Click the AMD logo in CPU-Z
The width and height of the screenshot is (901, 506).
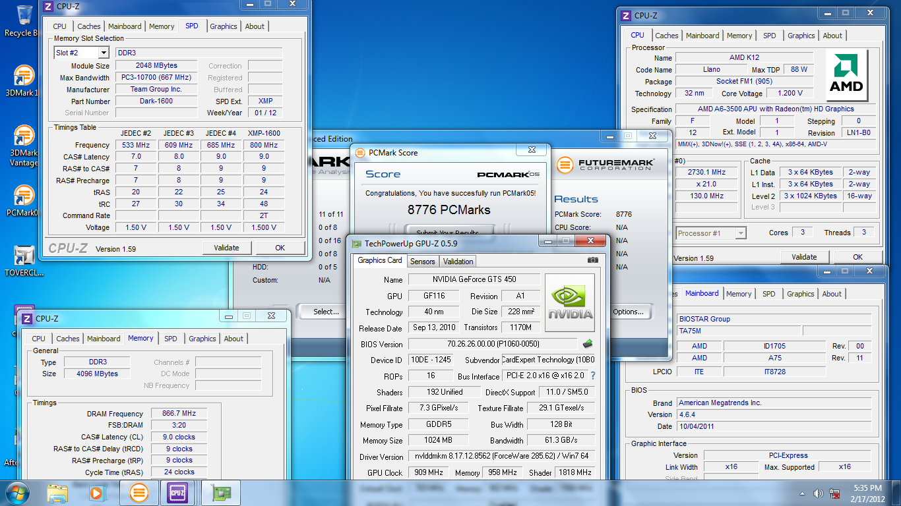tap(847, 76)
